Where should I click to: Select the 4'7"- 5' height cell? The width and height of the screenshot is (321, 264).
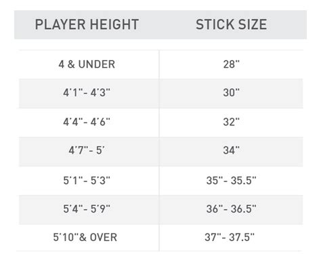click(x=87, y=150)
